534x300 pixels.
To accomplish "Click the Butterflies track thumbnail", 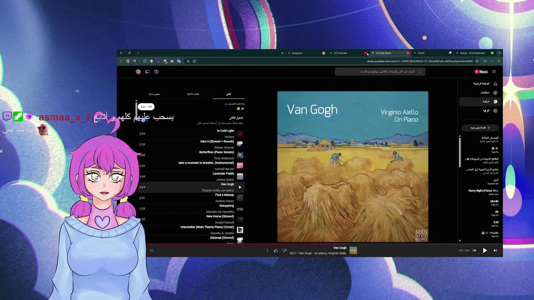I will tap(240, 155).
